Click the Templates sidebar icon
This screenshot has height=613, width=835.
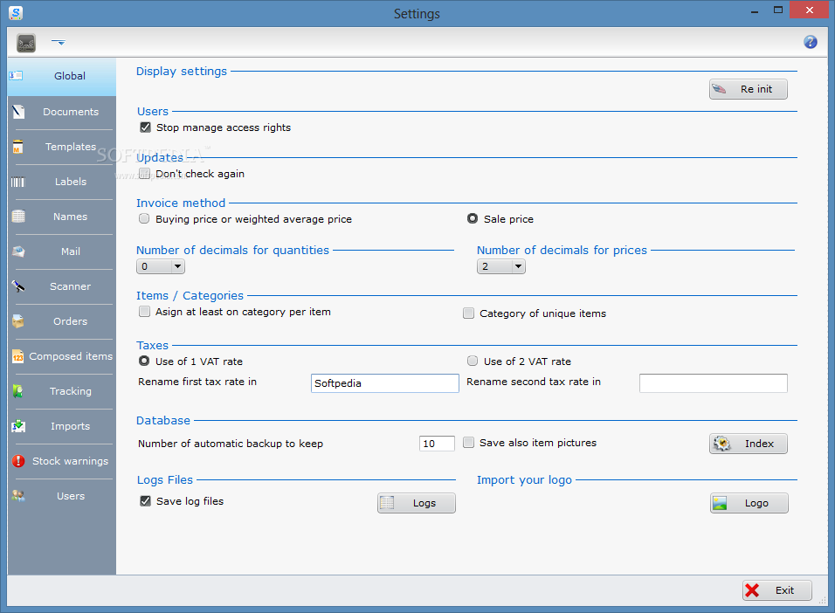click(x=18, y=147)
